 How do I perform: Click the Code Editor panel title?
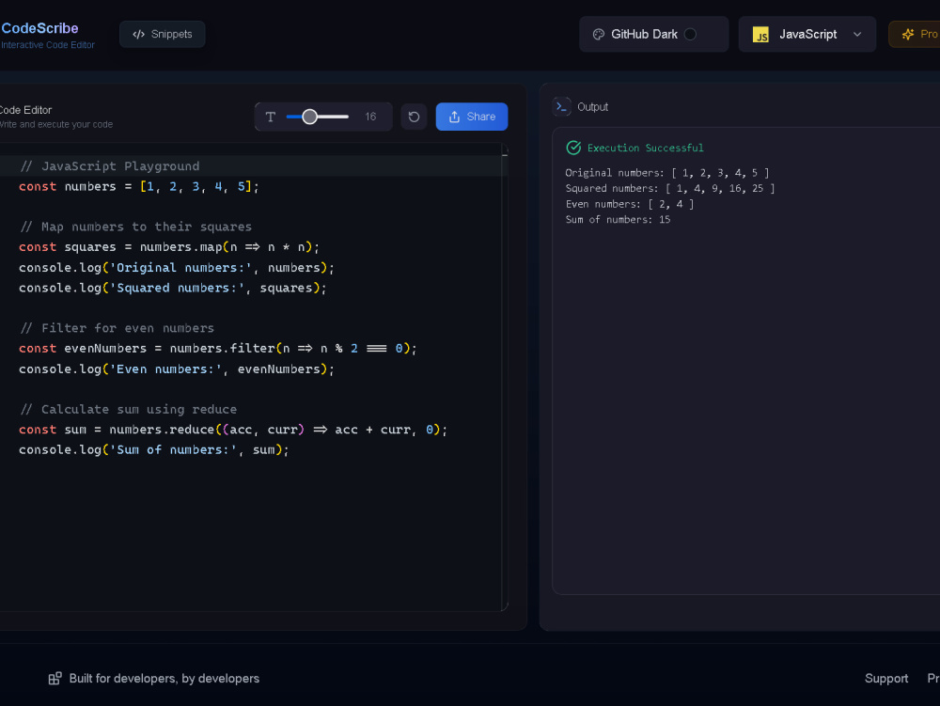point(25,110)
